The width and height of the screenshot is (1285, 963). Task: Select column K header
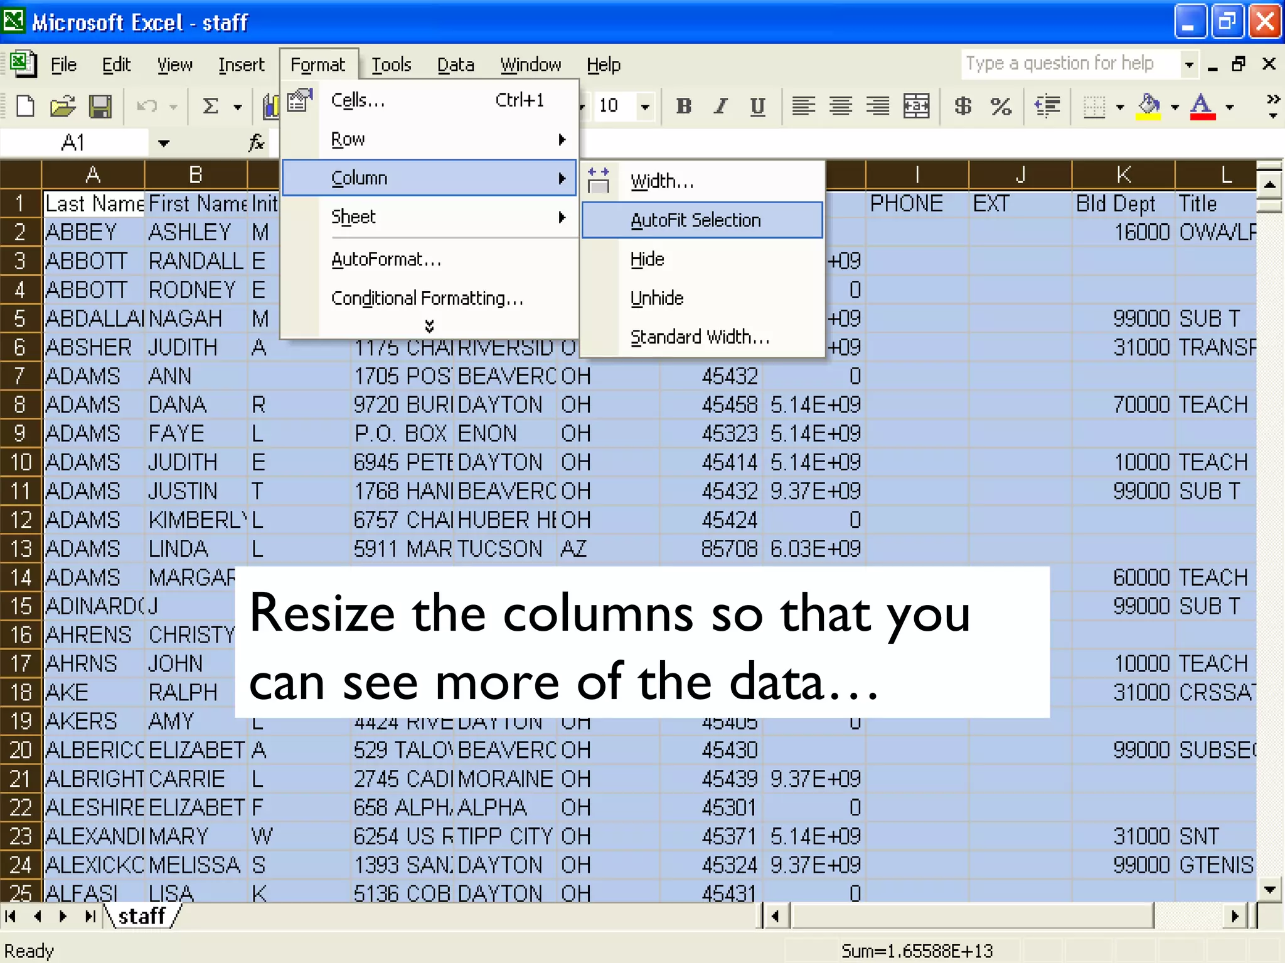[x=1123, y=175]
